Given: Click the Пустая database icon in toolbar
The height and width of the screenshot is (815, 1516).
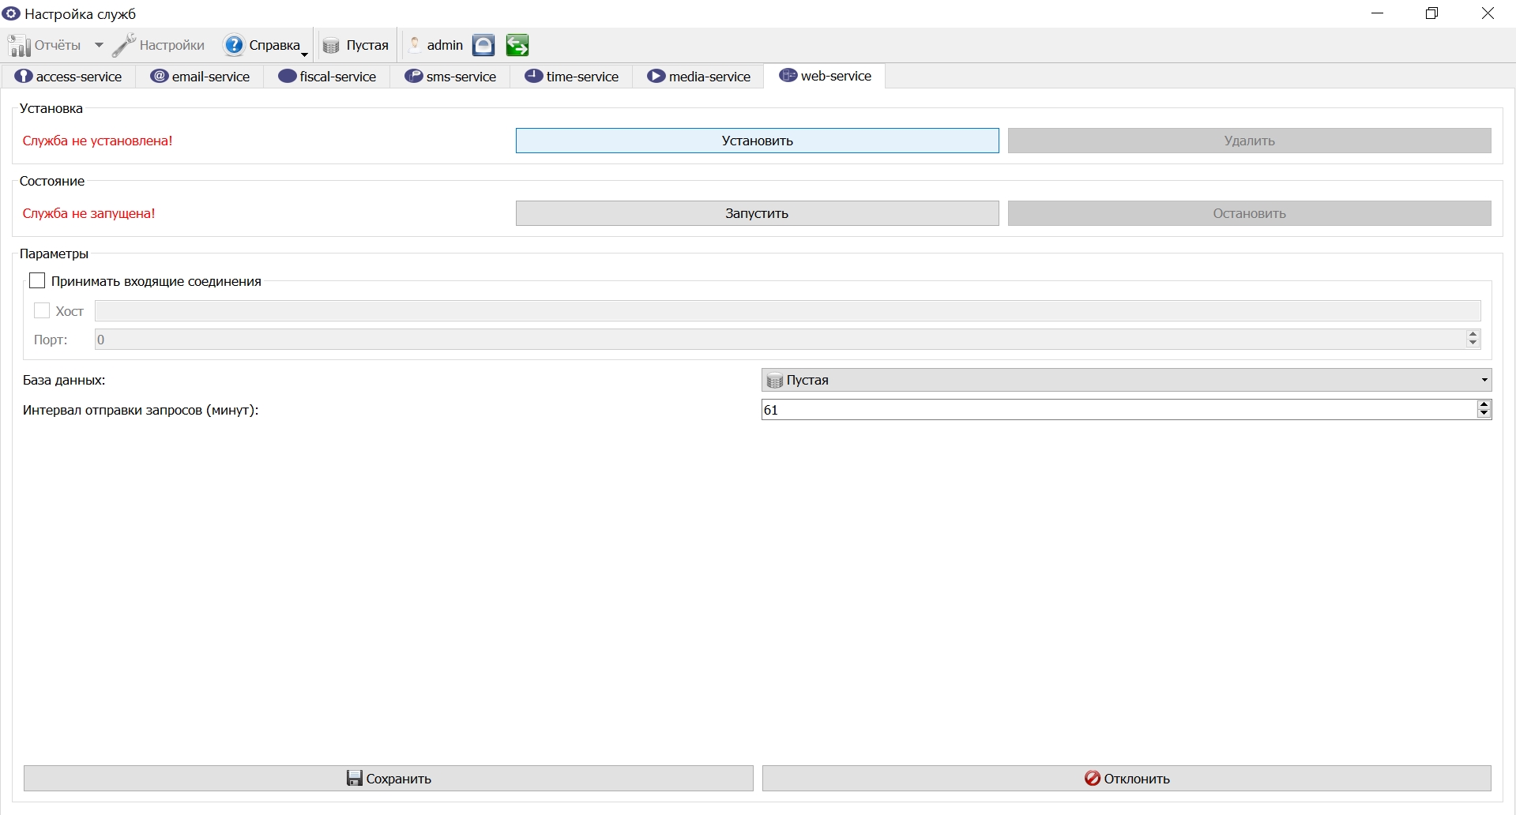Looking at the screenshot, I should [x=331, y=46].
